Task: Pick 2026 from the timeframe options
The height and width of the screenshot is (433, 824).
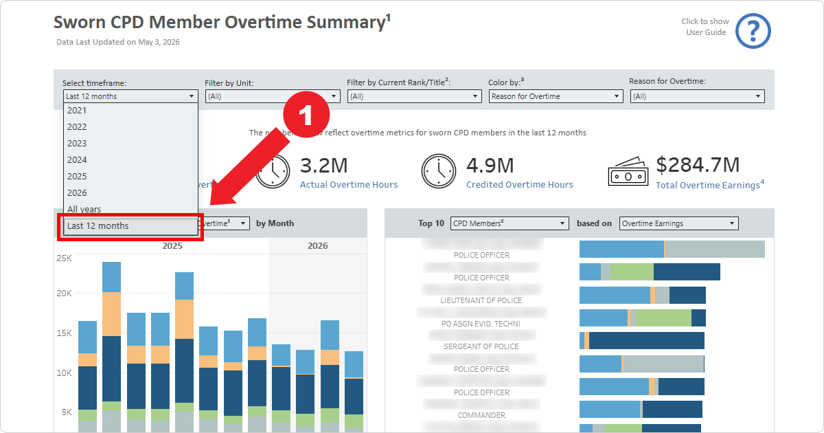Action: click(130, 192)
